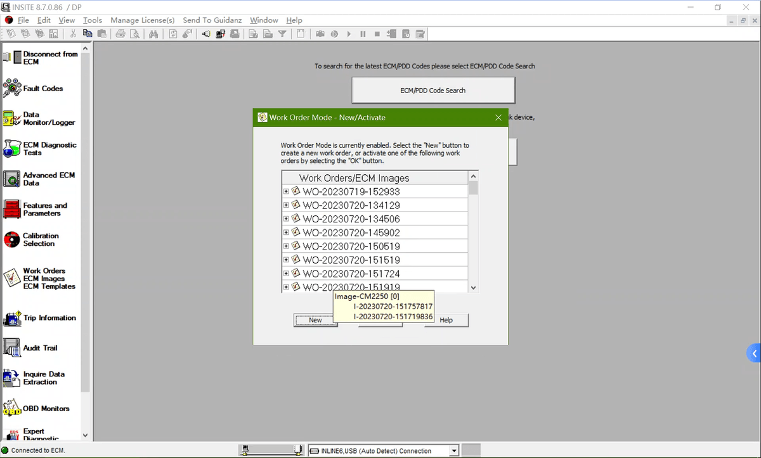This screenshot has width=761, height=458.
Task: Select the Calibration Selection disc icon
Action: (12, 239)
